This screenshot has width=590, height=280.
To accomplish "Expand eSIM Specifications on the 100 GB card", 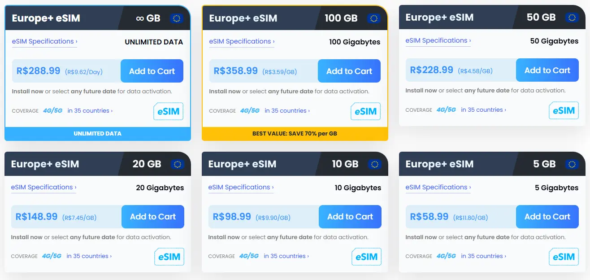I will pyautogui.click(x=241, y=40).
